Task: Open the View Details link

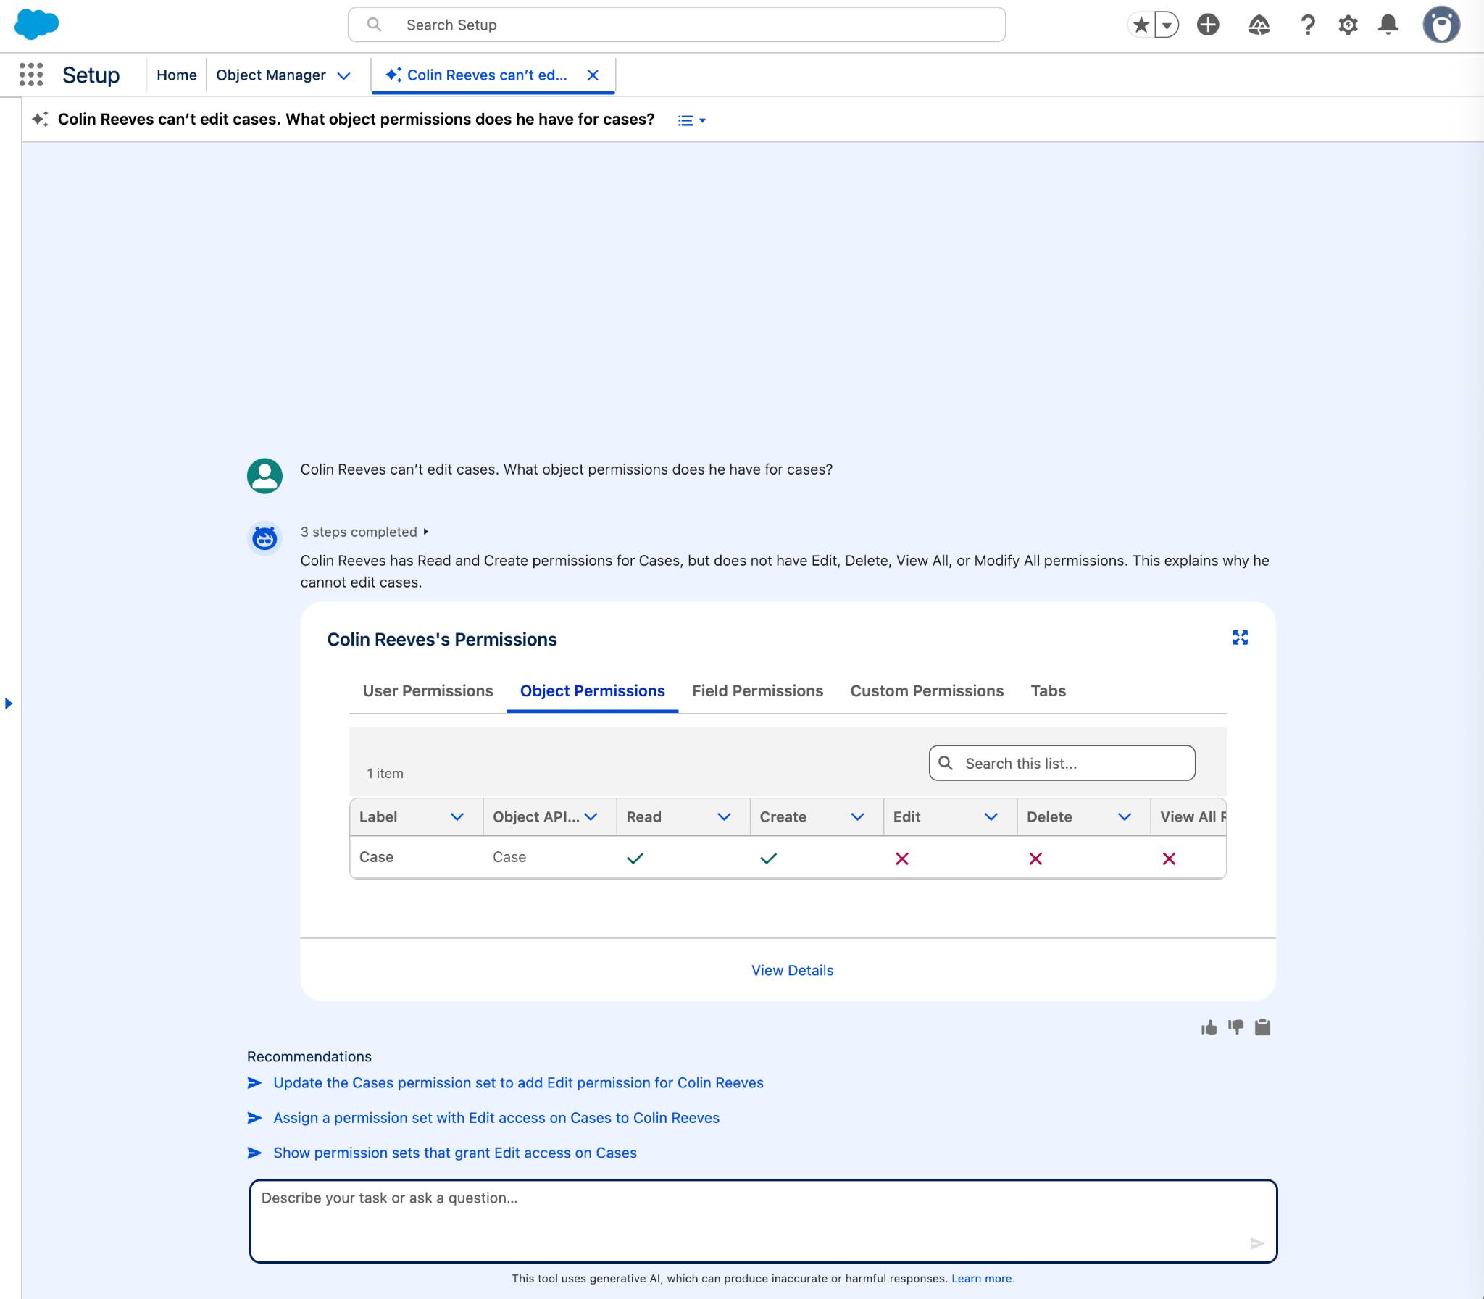Action: 793,971
